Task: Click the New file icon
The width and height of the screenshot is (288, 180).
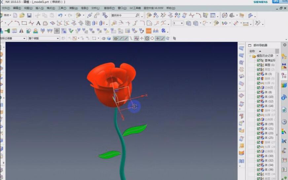Action: pyautogui.click(x=15, y=15)
